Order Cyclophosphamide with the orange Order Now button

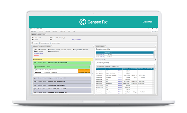(84, 70)
